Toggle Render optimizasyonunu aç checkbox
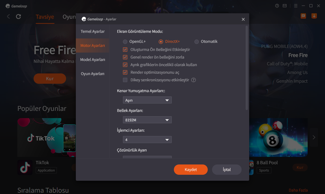Image resolution: width=325 pixels, height=194 pixels. click(125, 72)
